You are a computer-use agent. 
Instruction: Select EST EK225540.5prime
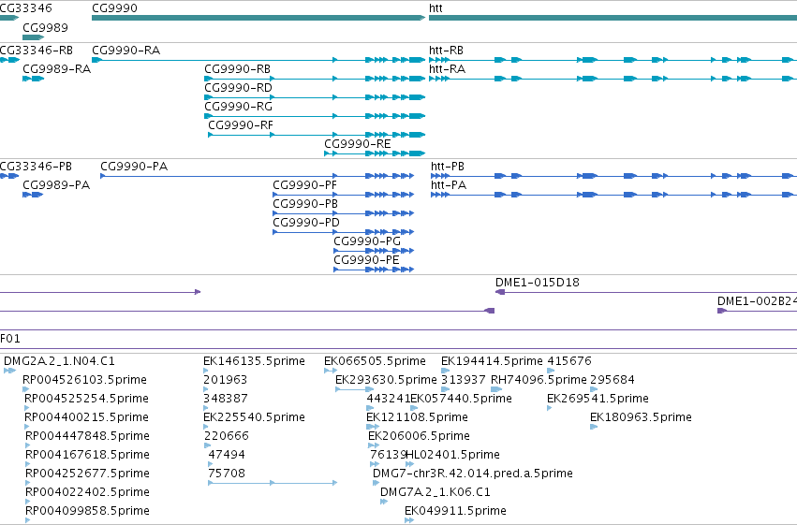point(206,427)
